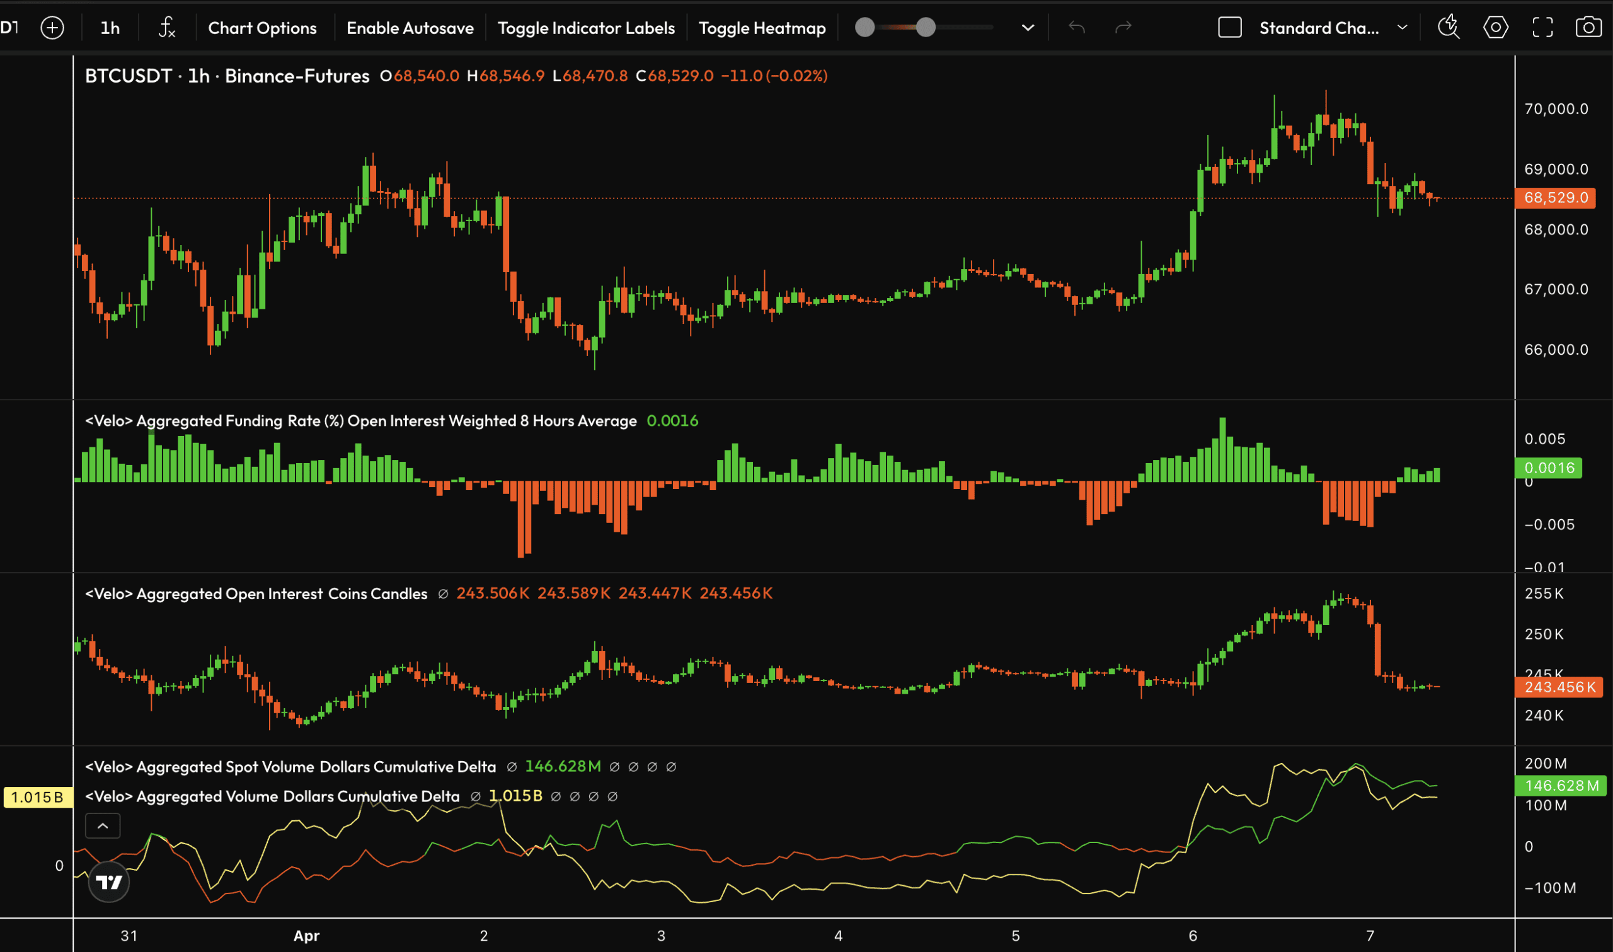Open the Standard Chart layout dropdown
Viewport: 1613px width, 952px height.
(1402, 28)
